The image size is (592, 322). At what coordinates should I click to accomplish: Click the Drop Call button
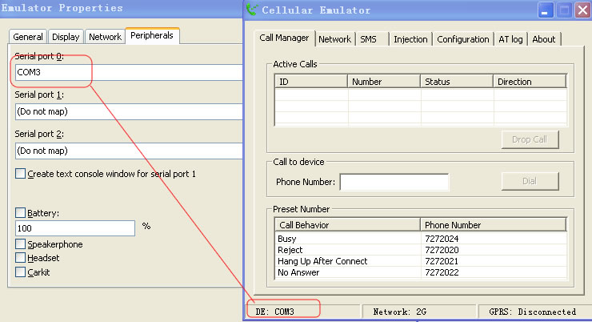(x=529, y=139)
